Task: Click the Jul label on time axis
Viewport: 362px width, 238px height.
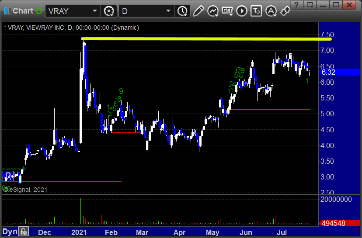Action: pos(282,232)
